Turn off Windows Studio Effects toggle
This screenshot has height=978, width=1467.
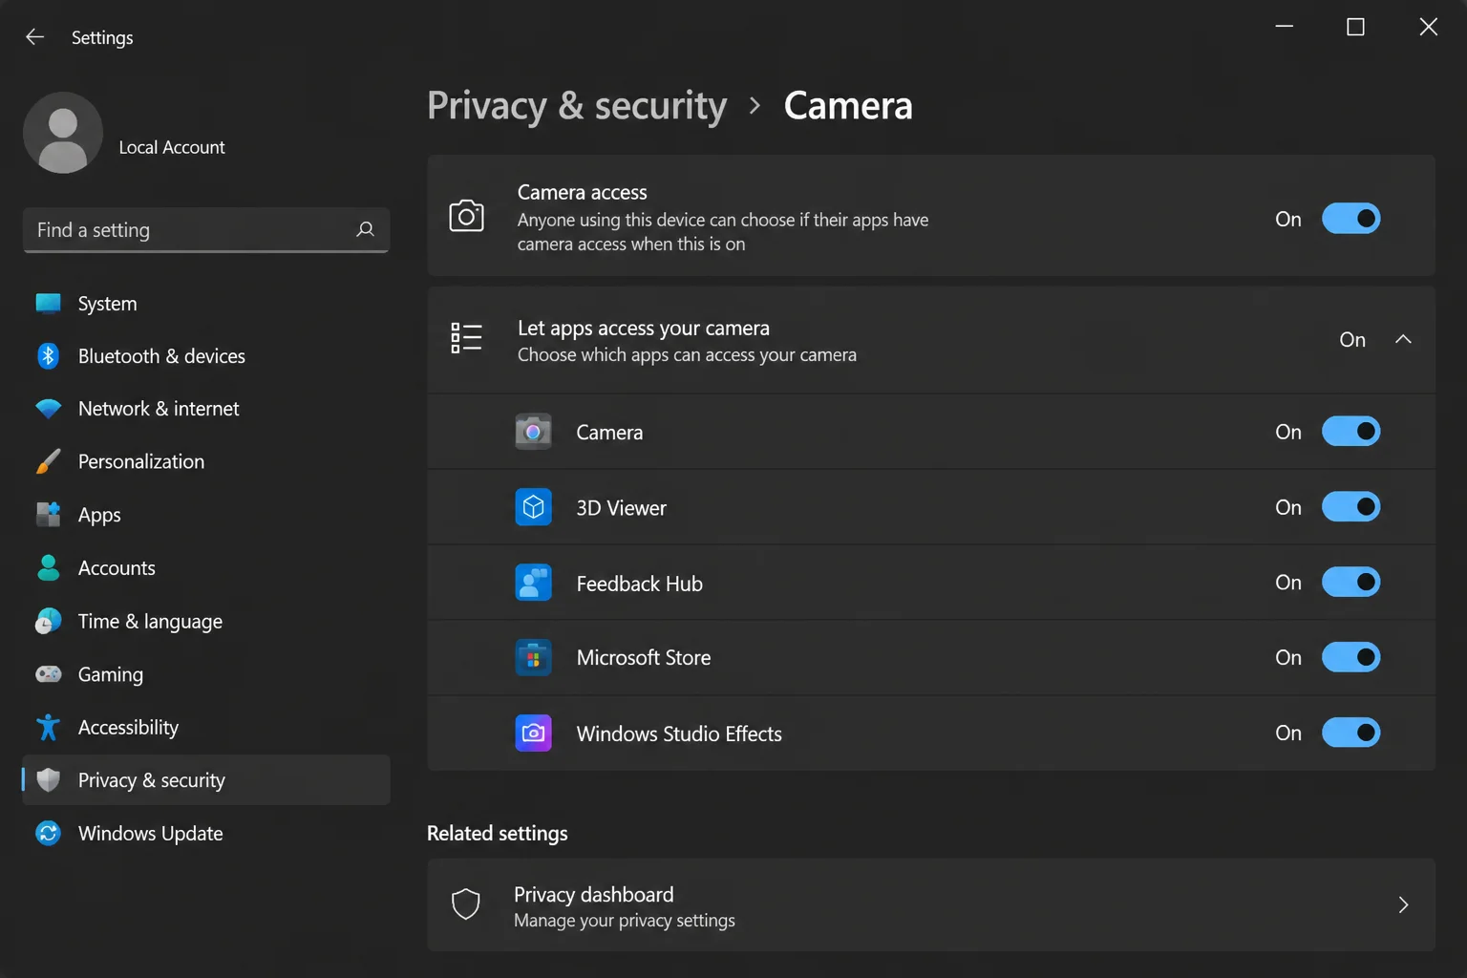(x=1351, y=733)
